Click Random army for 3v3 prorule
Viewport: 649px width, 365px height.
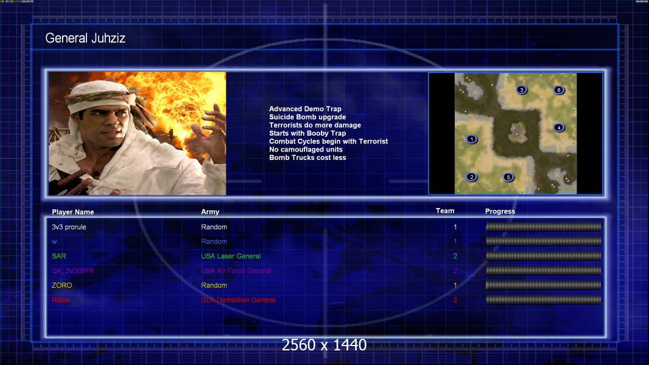click(214, 227)
